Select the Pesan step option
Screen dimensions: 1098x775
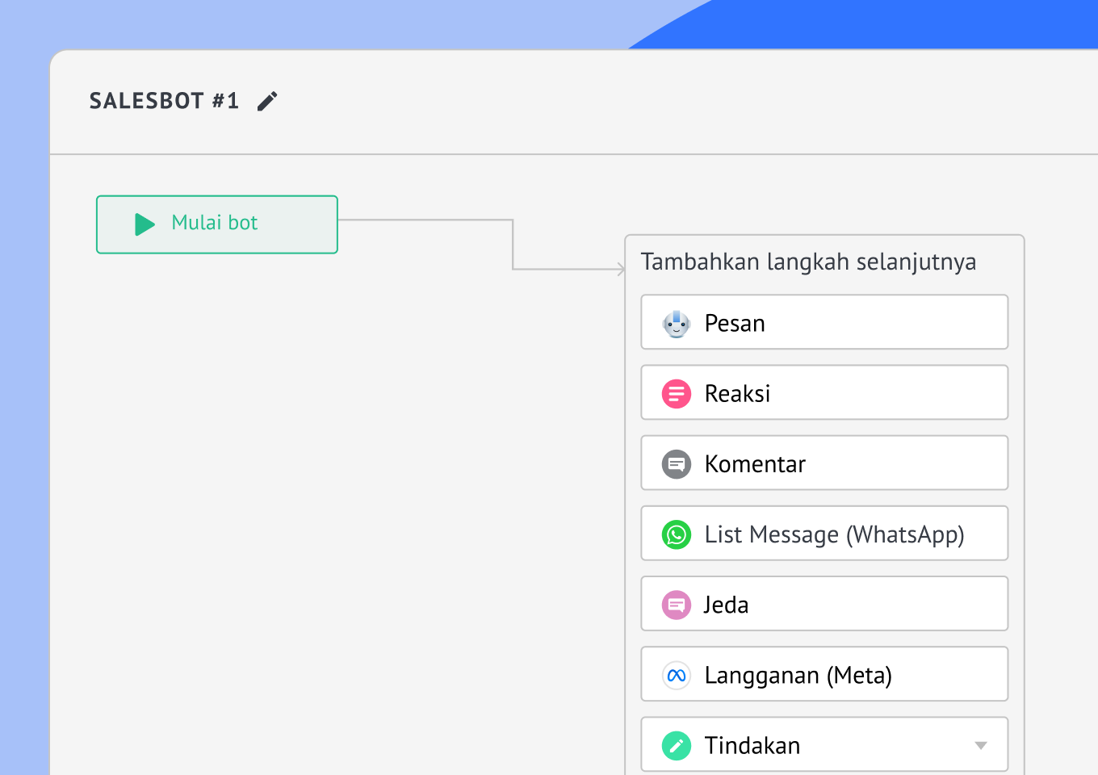pos(824,322)
